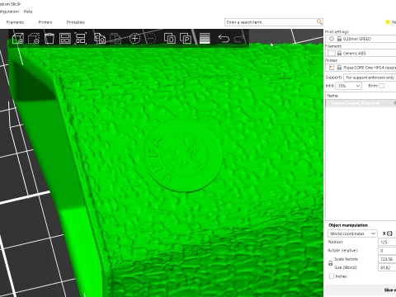Click the Arrange objects icon
The height and width of the screenshot is (297, 396).
coord(65,38)
